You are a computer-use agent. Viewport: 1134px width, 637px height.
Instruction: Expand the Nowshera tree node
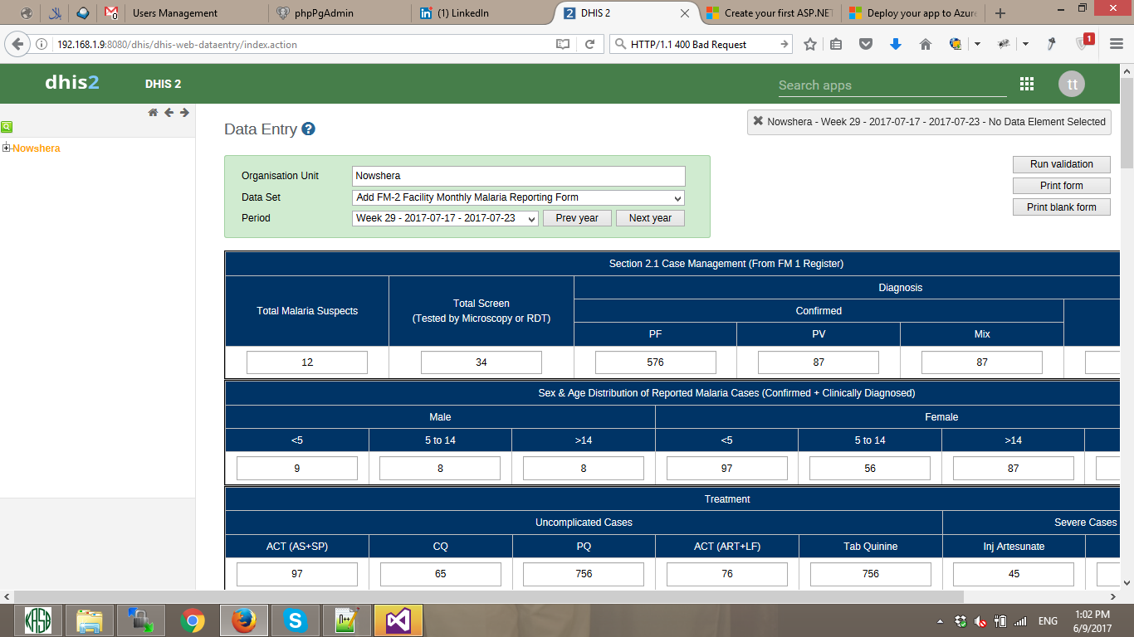tap(7, 148)
